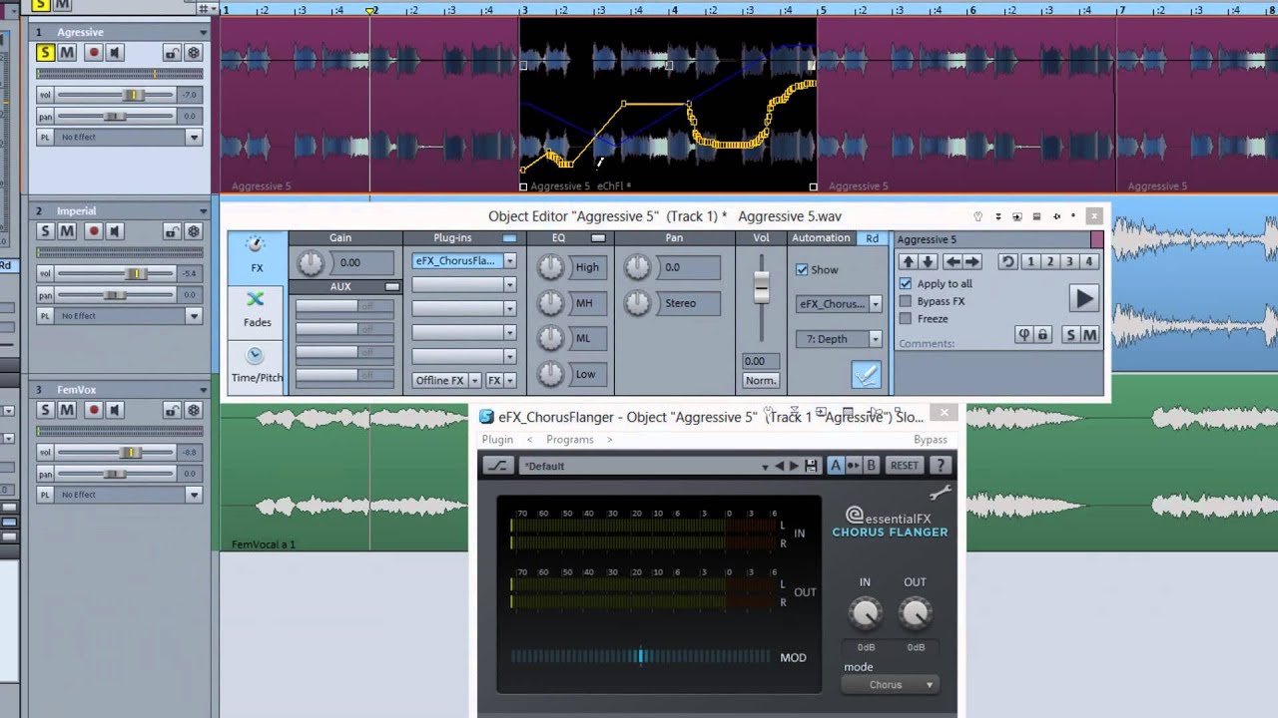
Task: Select the automation draw pencil tool
Action: (866, 375)
